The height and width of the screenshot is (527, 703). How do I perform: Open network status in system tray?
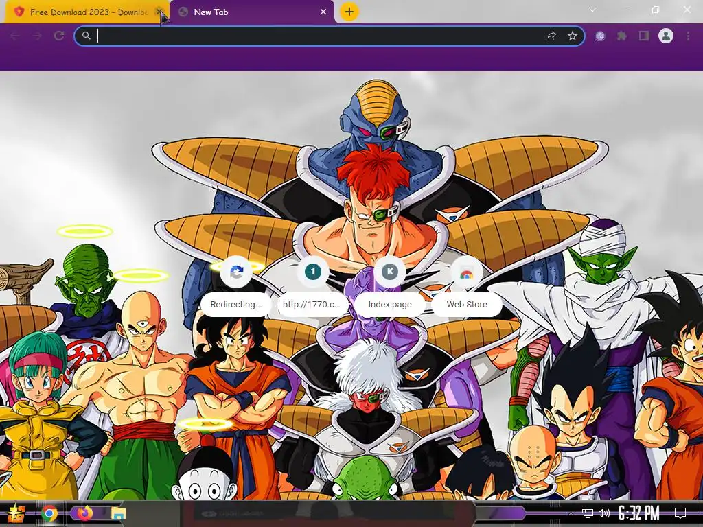[x=588, y=513]
